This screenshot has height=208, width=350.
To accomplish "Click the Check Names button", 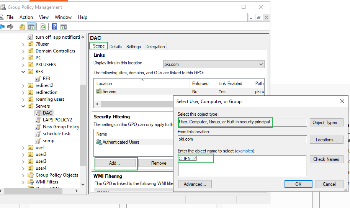I will pyautogui.click(x=326, y=159).
